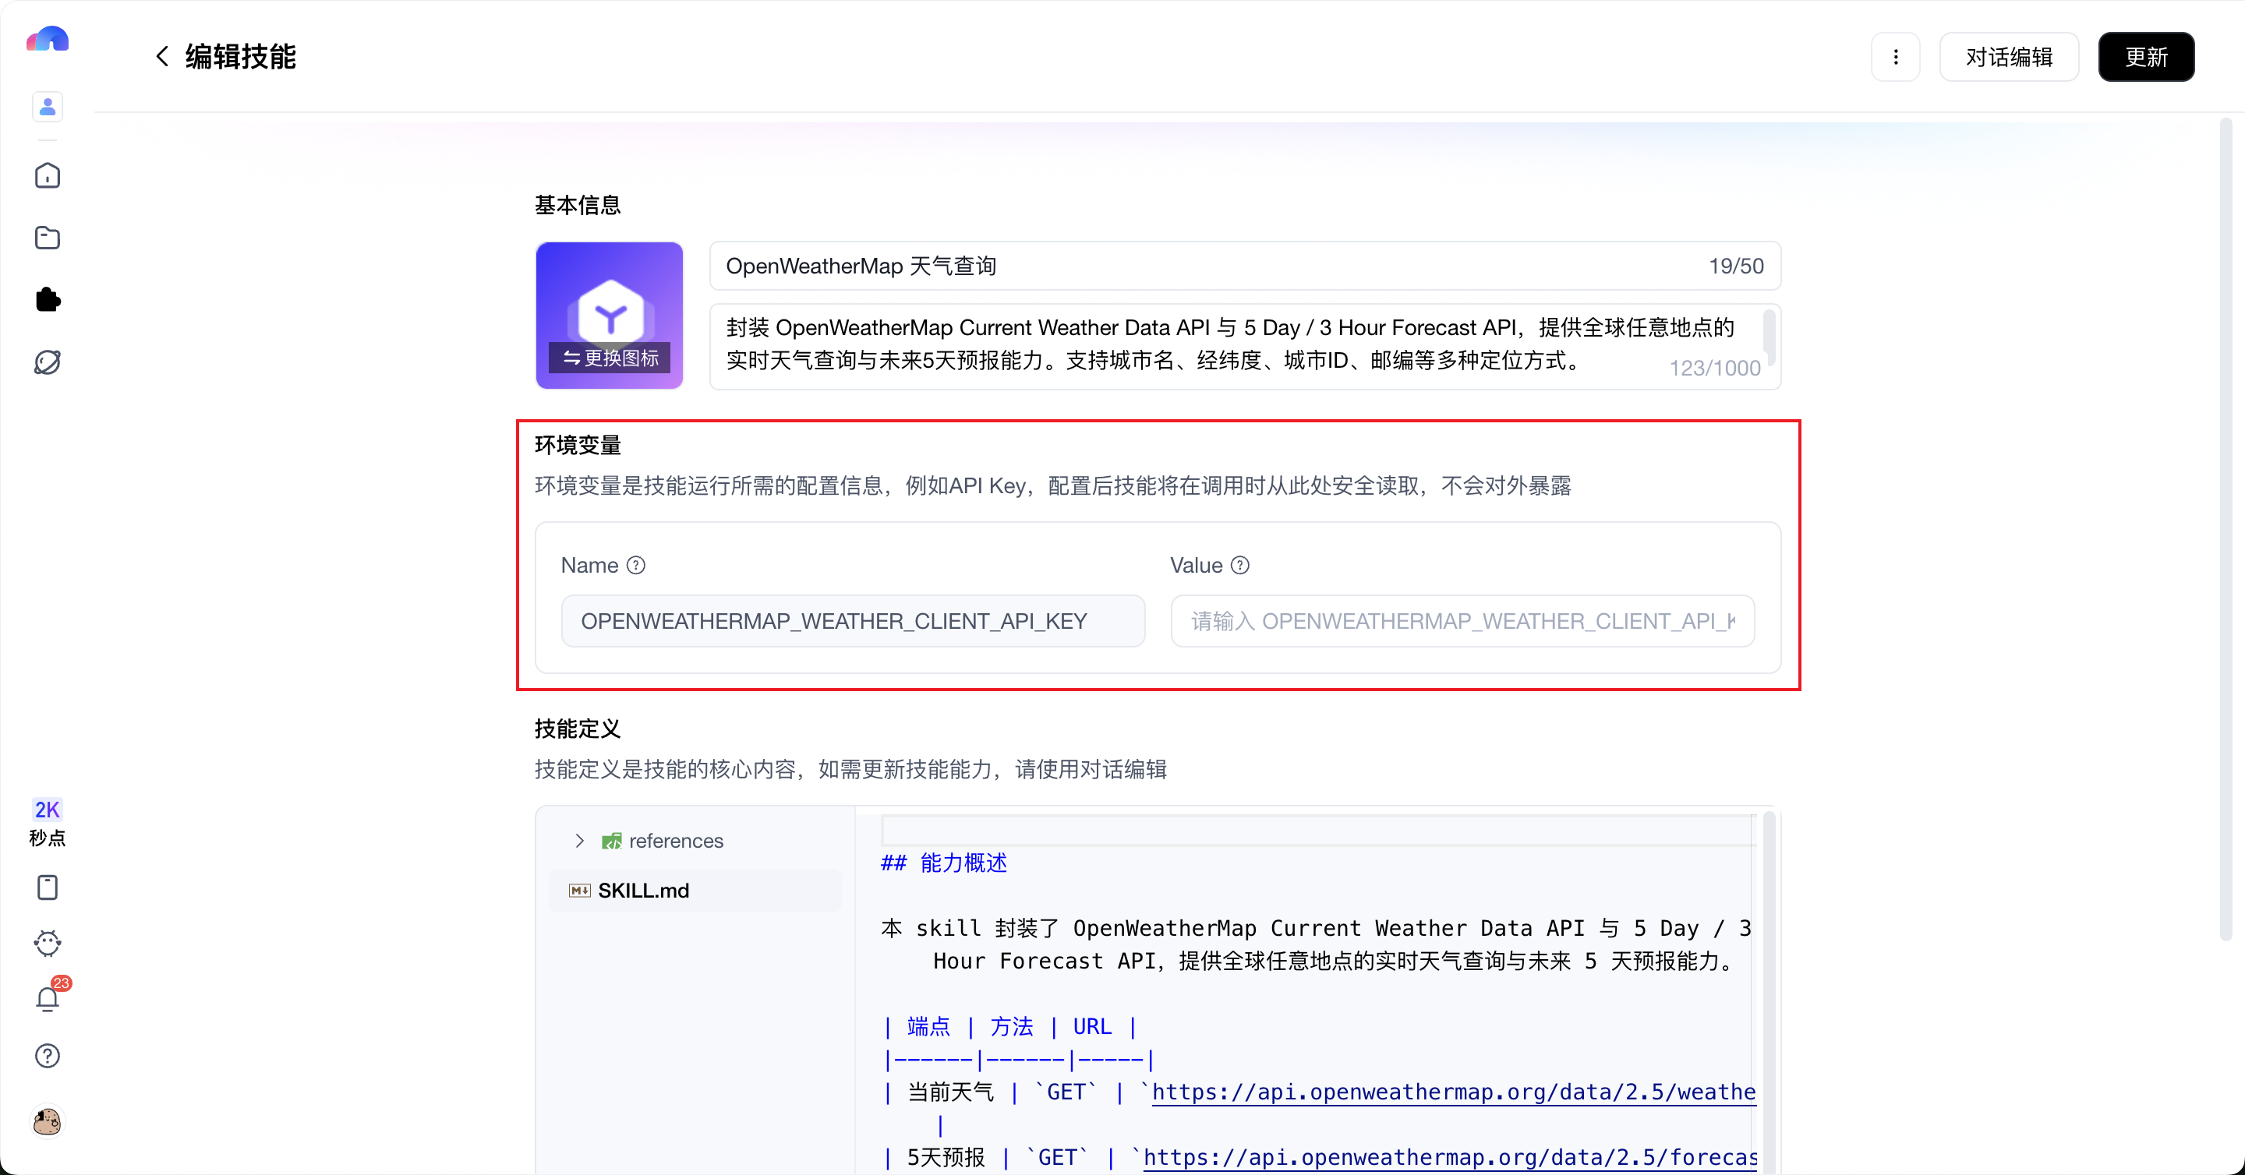The height and width of the screenshot is (1175, 2245).
Task: Click the 对话编辑 button
Action: pos(2009,57)
